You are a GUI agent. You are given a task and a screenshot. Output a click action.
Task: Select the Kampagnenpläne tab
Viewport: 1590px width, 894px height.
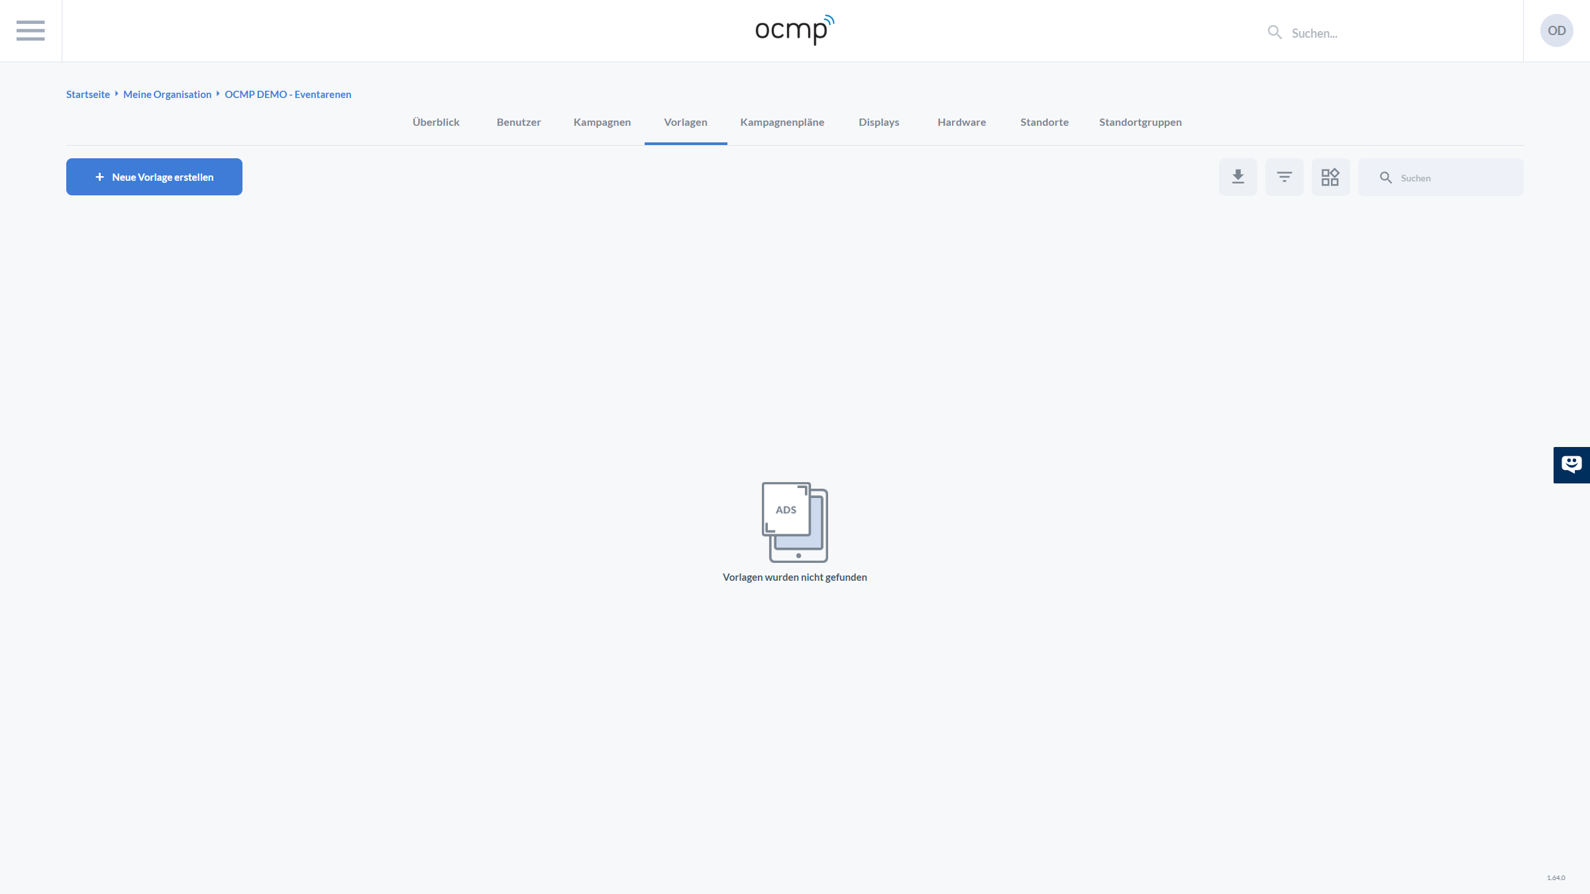pos(782,122)
